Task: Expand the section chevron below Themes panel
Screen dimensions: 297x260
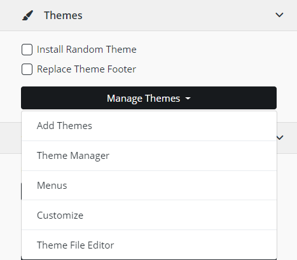Action: click(x=280, y=137)
